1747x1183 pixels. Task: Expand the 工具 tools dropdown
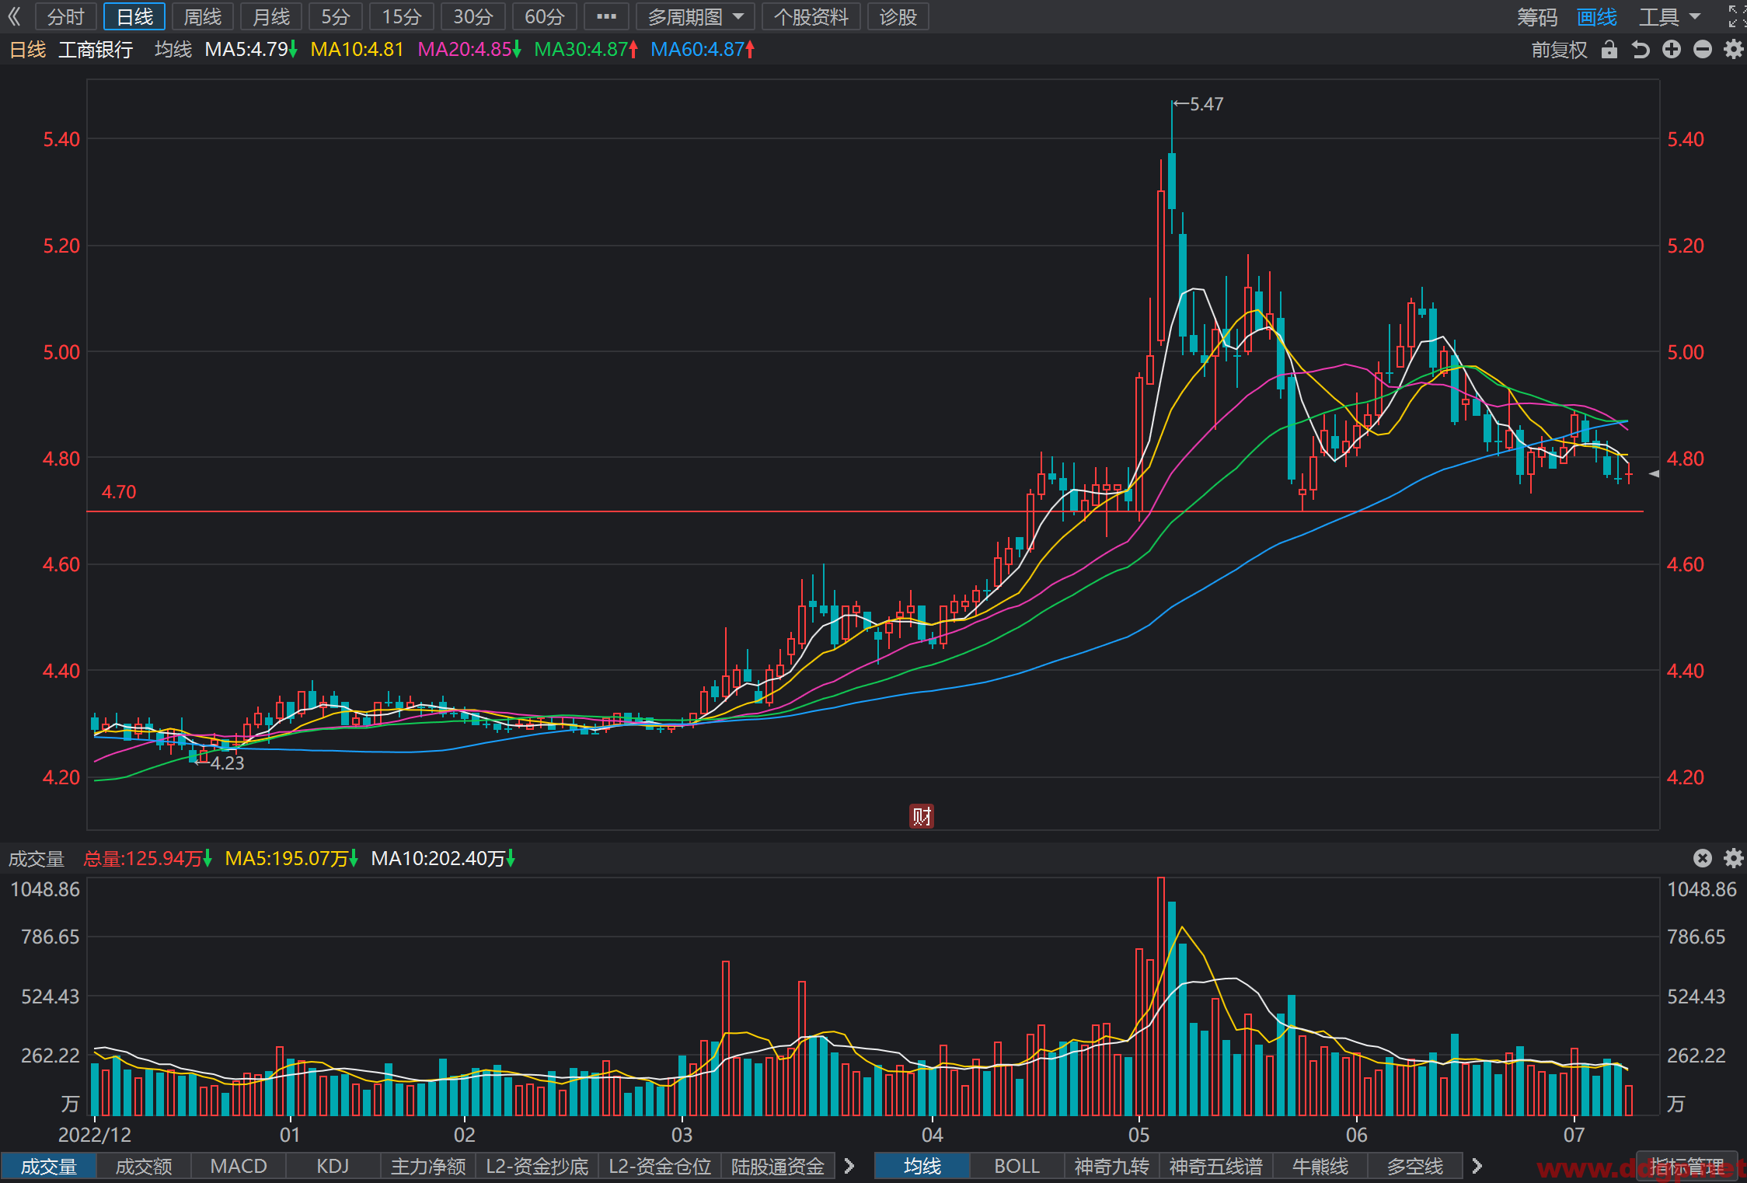pos(1670,16)
